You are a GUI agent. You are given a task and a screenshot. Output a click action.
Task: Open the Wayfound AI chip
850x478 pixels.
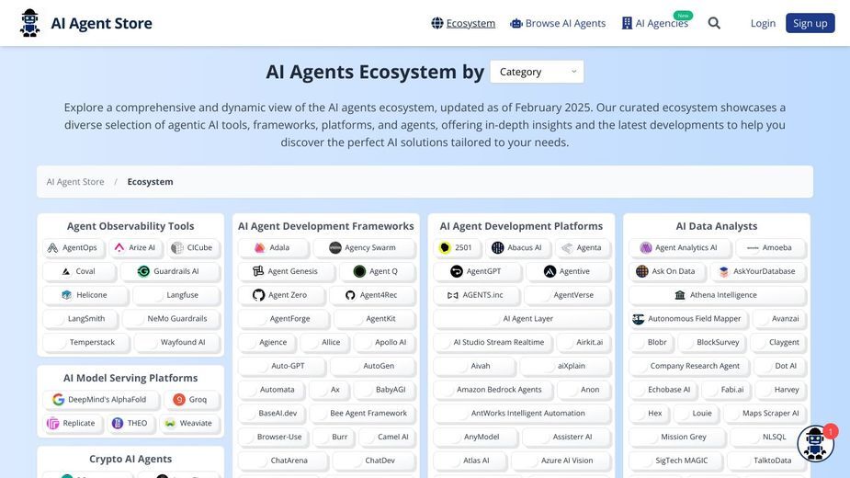click(177, 342)
